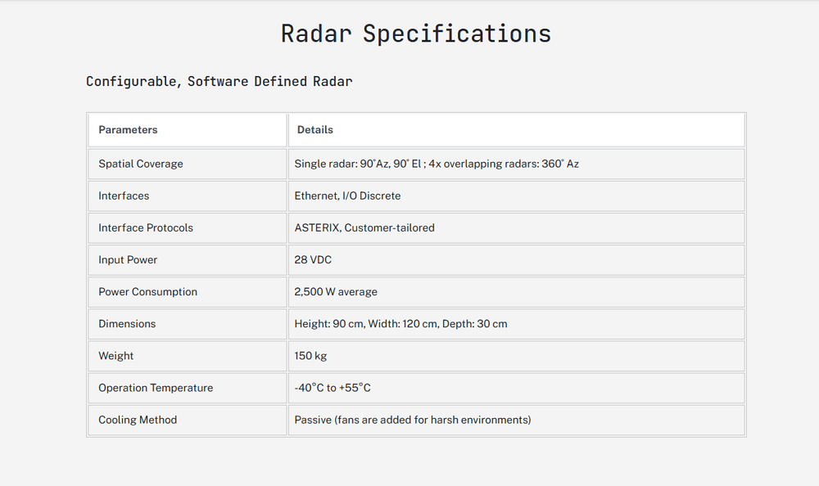This screenshot has width=819, height=486.
Task: Click the 150 kg value cell
Action: coord(310,355)
